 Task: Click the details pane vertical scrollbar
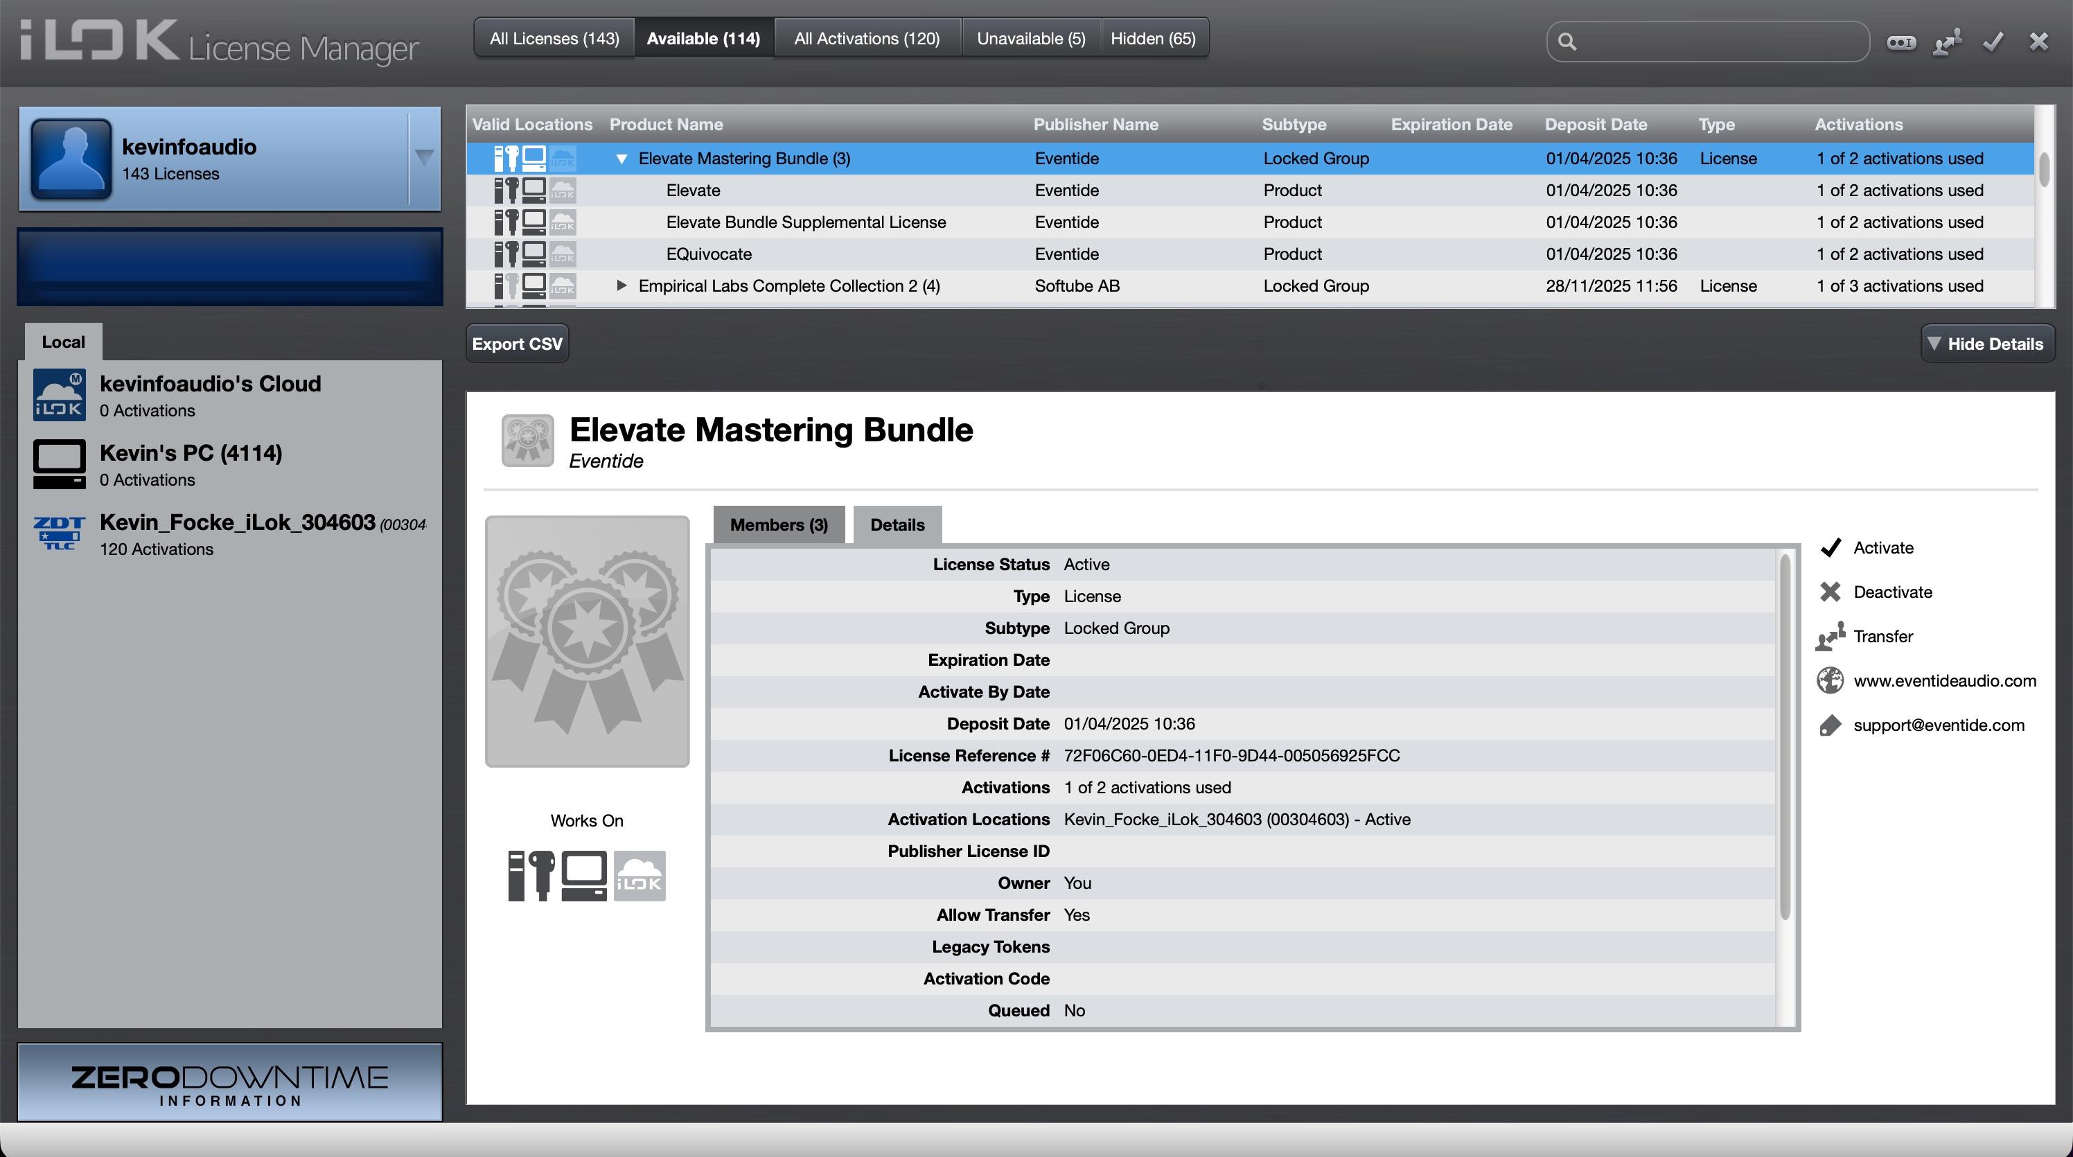click(x=1784, y=736)
